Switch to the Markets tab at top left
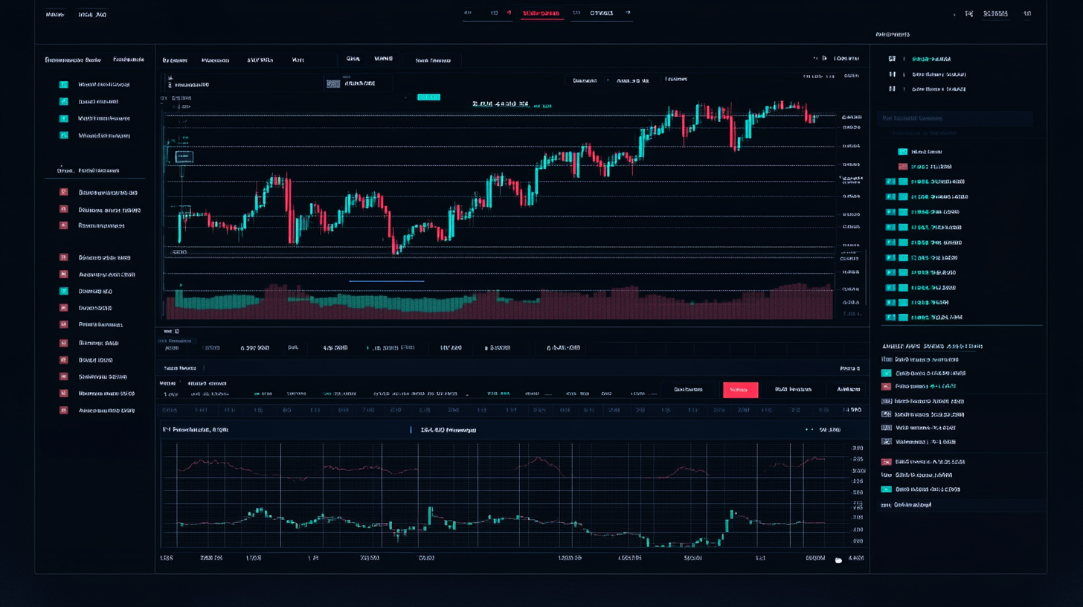1083x607 pixels. click(56, 14)
